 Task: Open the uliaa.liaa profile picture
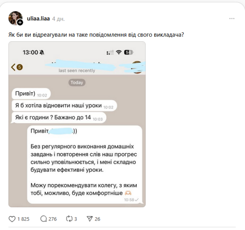pos(15,18)
